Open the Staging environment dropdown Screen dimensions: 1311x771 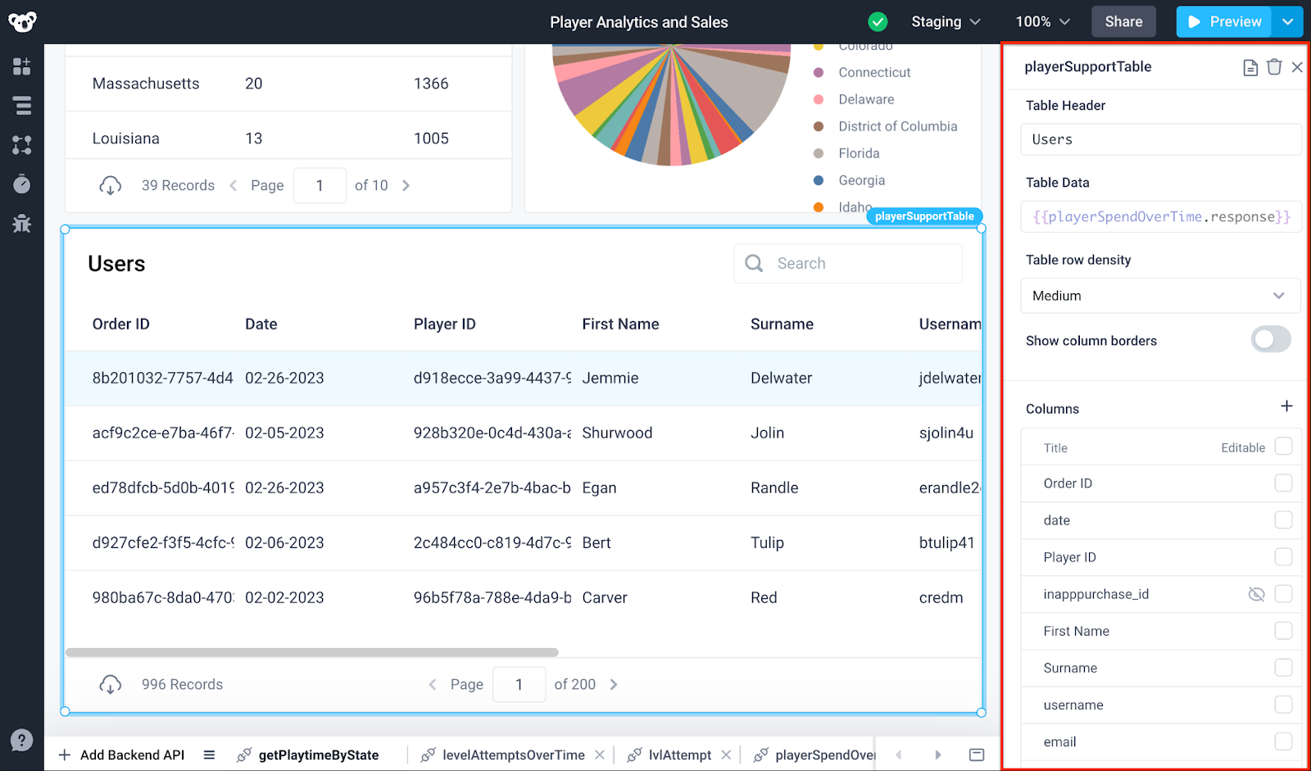(x=946, y=21)
